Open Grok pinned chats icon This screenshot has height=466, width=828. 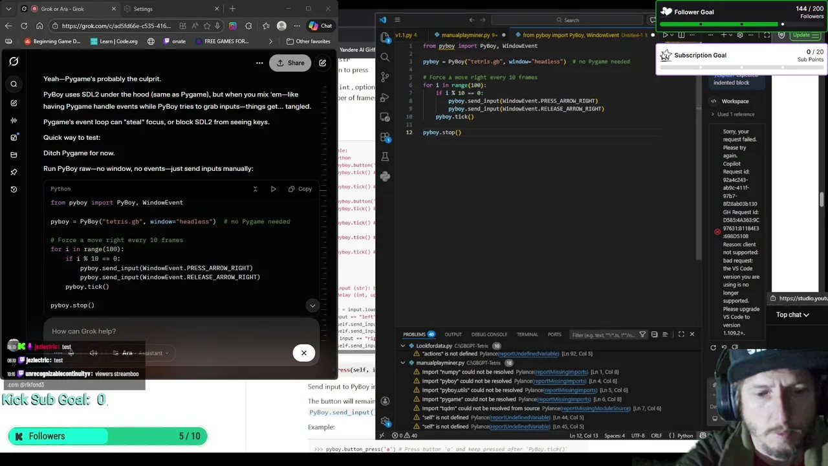click(14, 172)
